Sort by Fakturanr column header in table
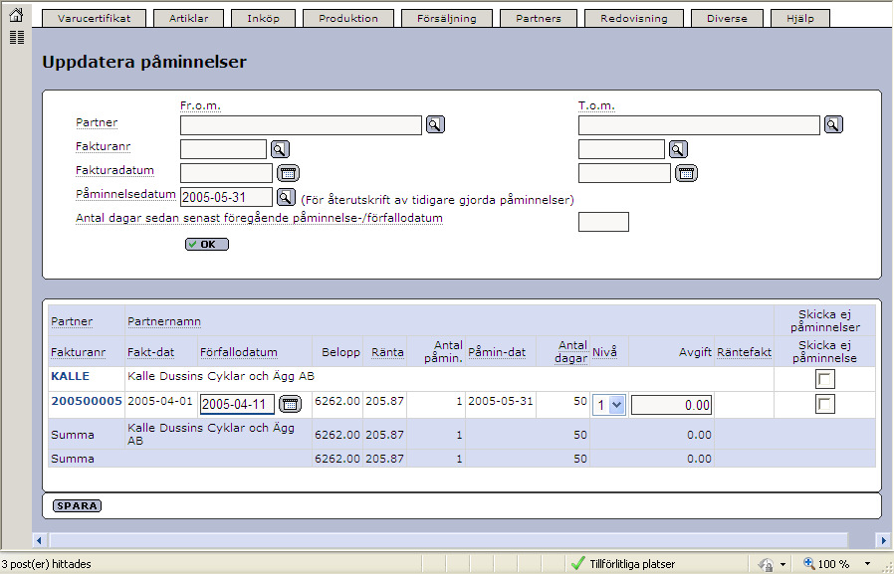894x574 pixels. (78, 352)
